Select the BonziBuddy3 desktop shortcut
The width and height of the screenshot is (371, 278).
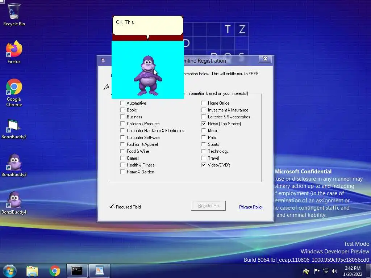[14, 165]
